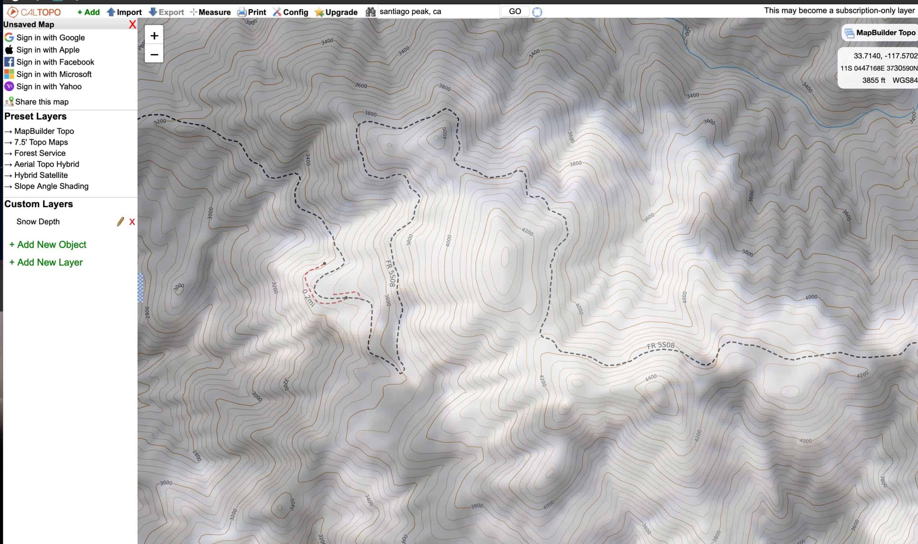The height and width of the screenshot is (544, 918).
Task: Open the Import menu
Action: pos(124,12)
